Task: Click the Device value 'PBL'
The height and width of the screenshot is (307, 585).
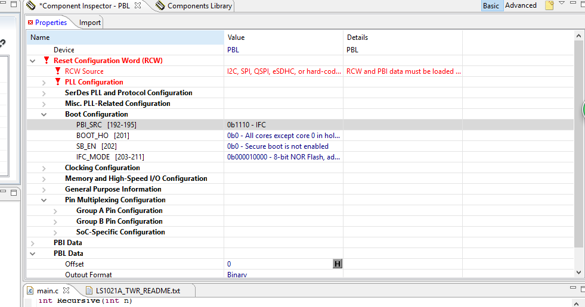Action: coord(233,49)
